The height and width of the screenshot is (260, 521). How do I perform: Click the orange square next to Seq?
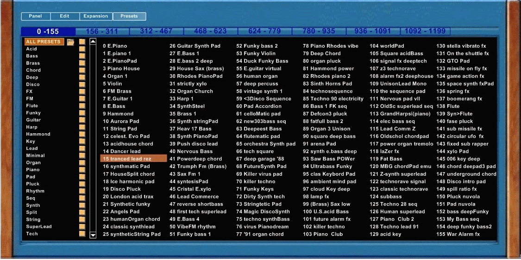[82, 198]
